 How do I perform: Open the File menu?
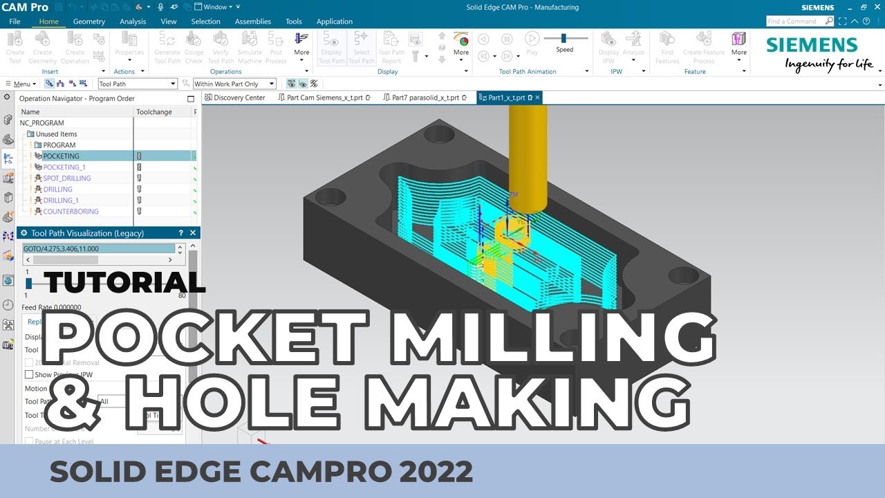(15, 21)
